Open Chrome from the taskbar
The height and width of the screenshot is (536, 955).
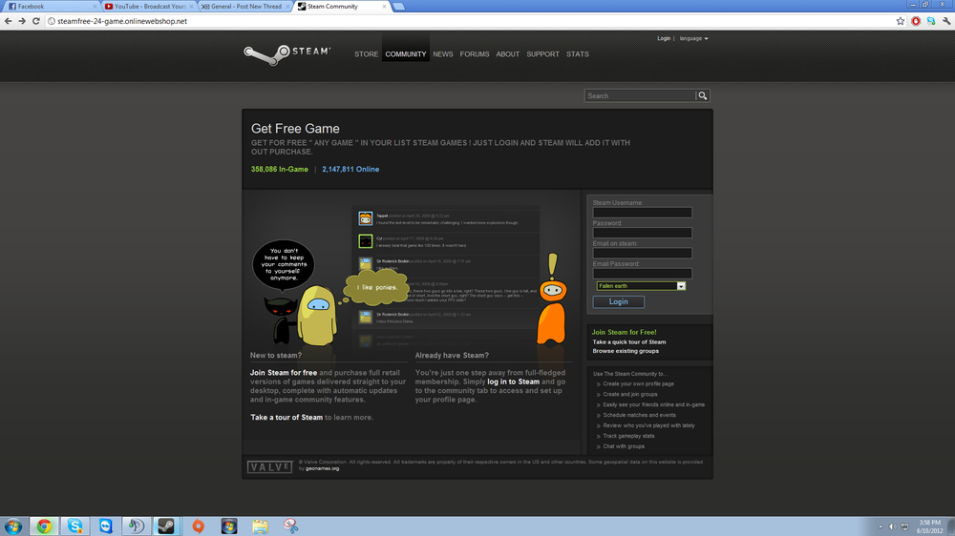click(44, 526)
